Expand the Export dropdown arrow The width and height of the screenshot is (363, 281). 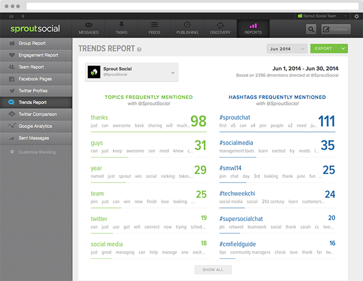coord(343,49)
